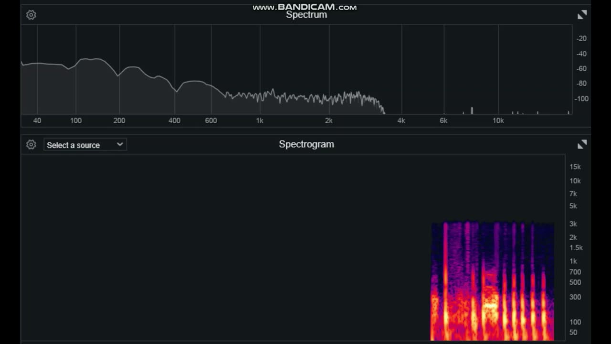This screenshot has width=611, height=344.
Task: Click the Spectrogram panel title
Action: pos(306,144)
